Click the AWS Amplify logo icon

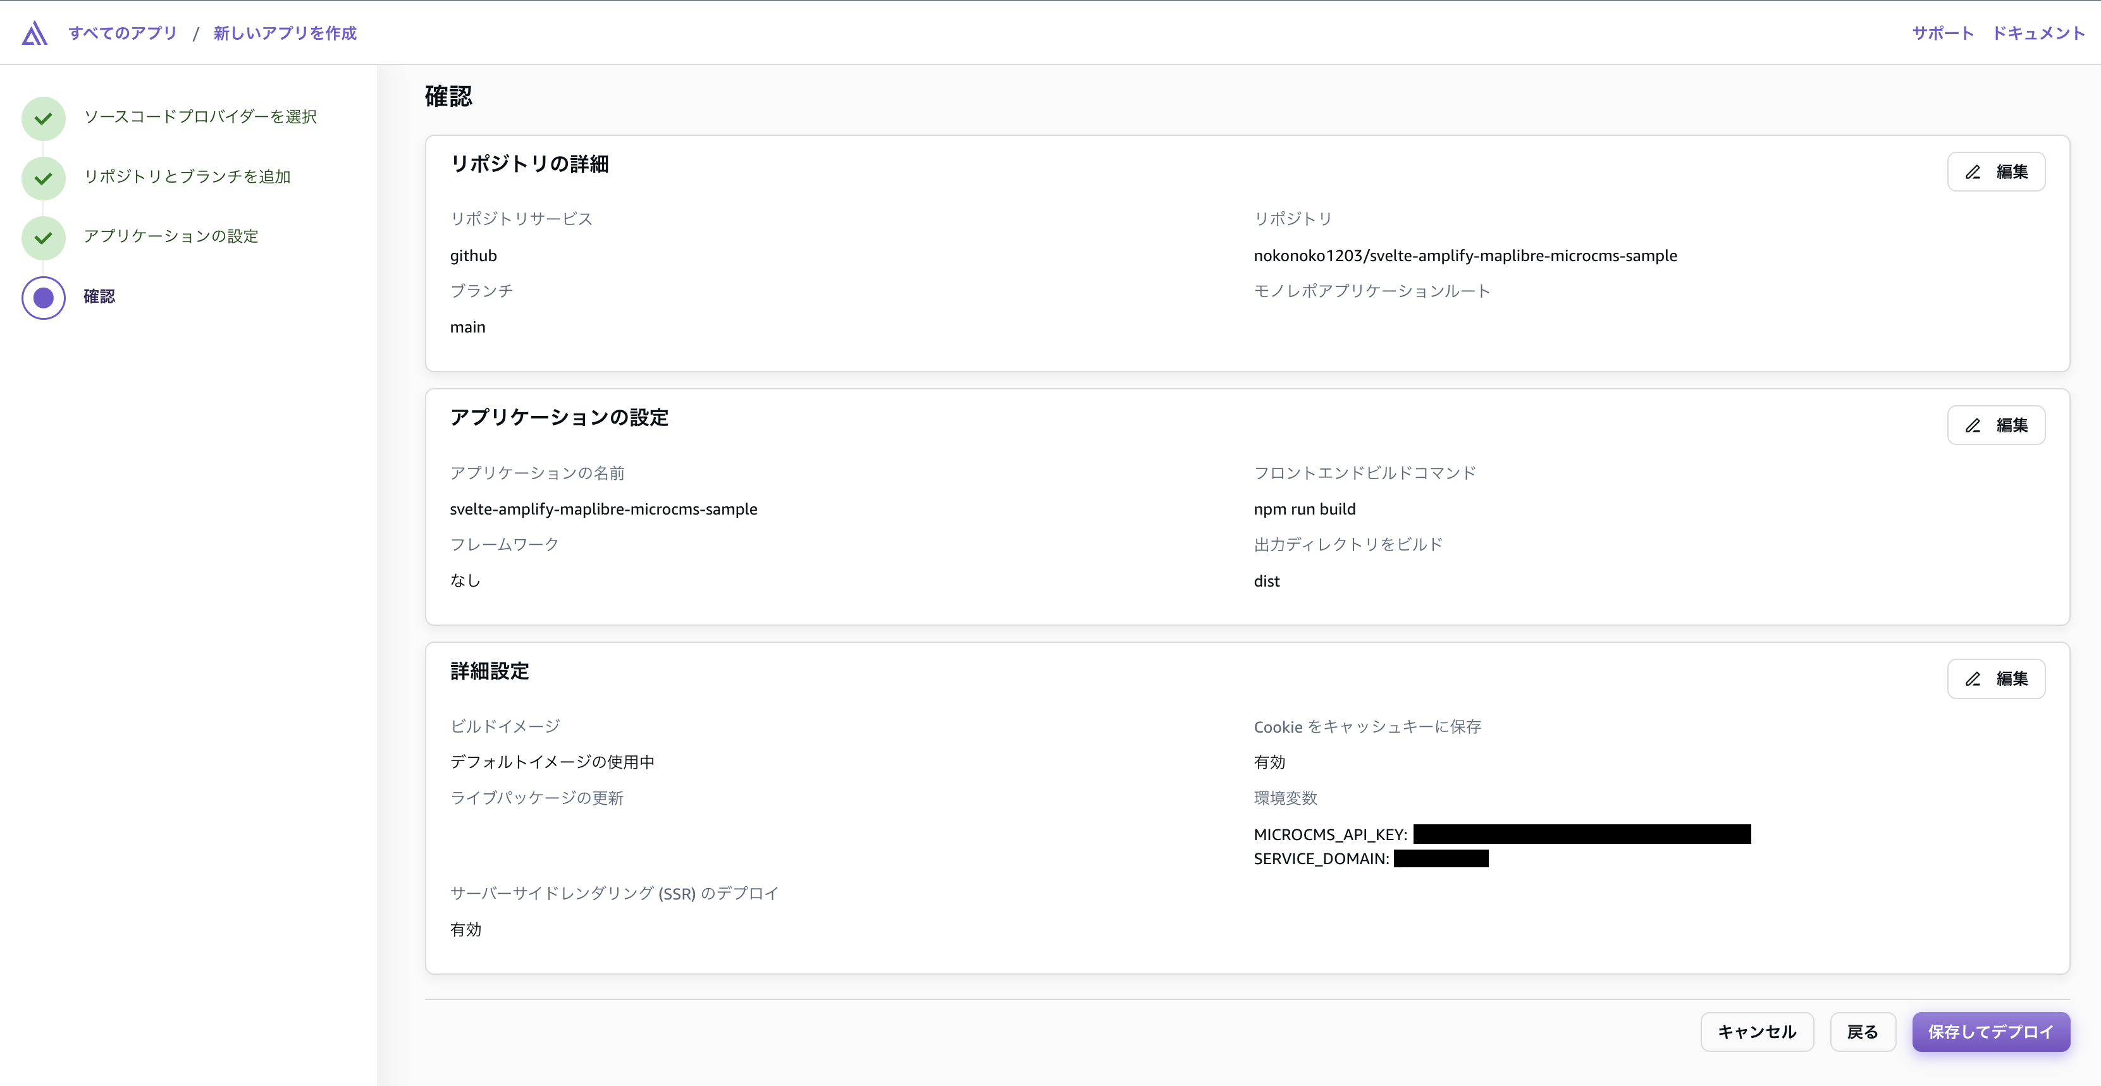[34, 34]
